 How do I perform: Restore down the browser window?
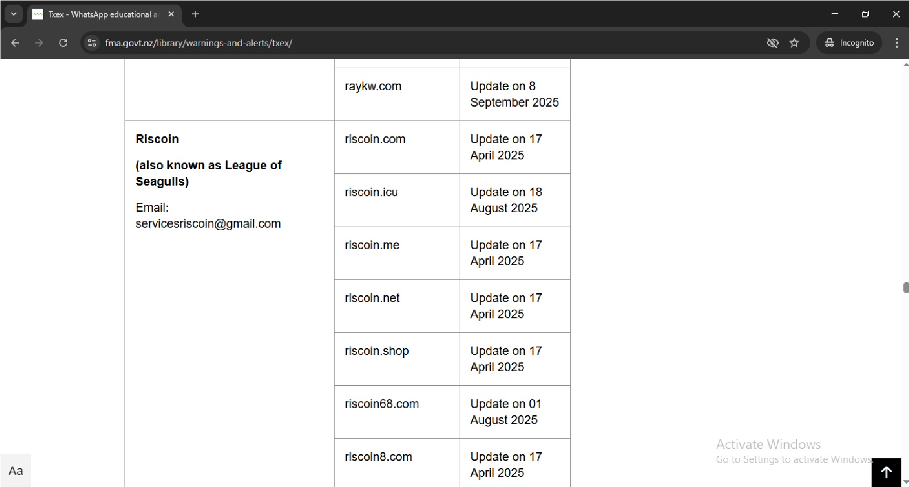coord(865,14)
